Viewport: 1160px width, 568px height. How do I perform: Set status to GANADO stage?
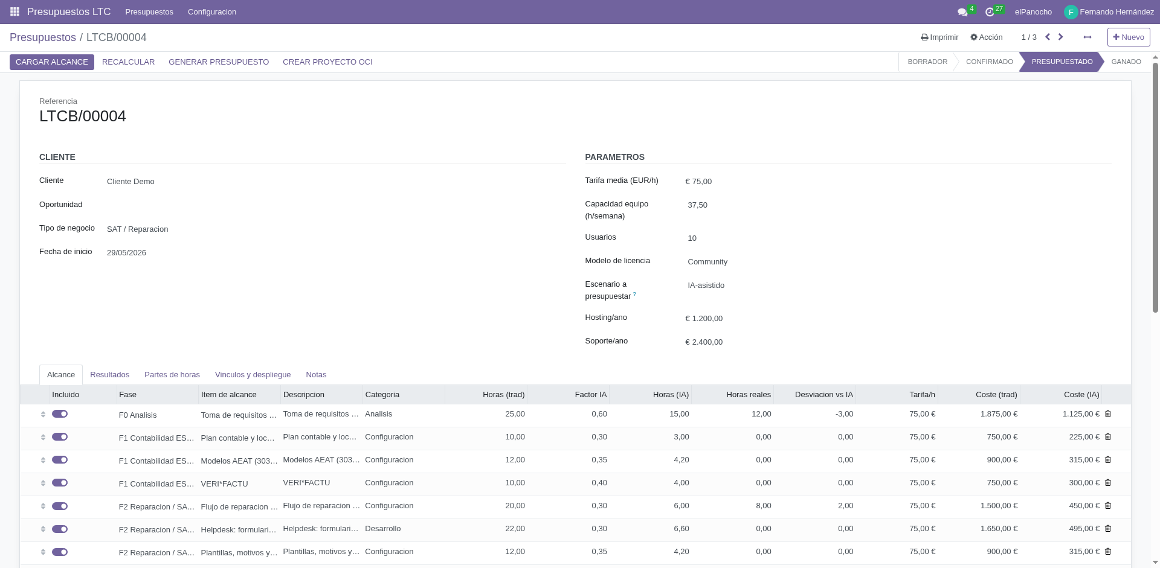(1126, 62)
